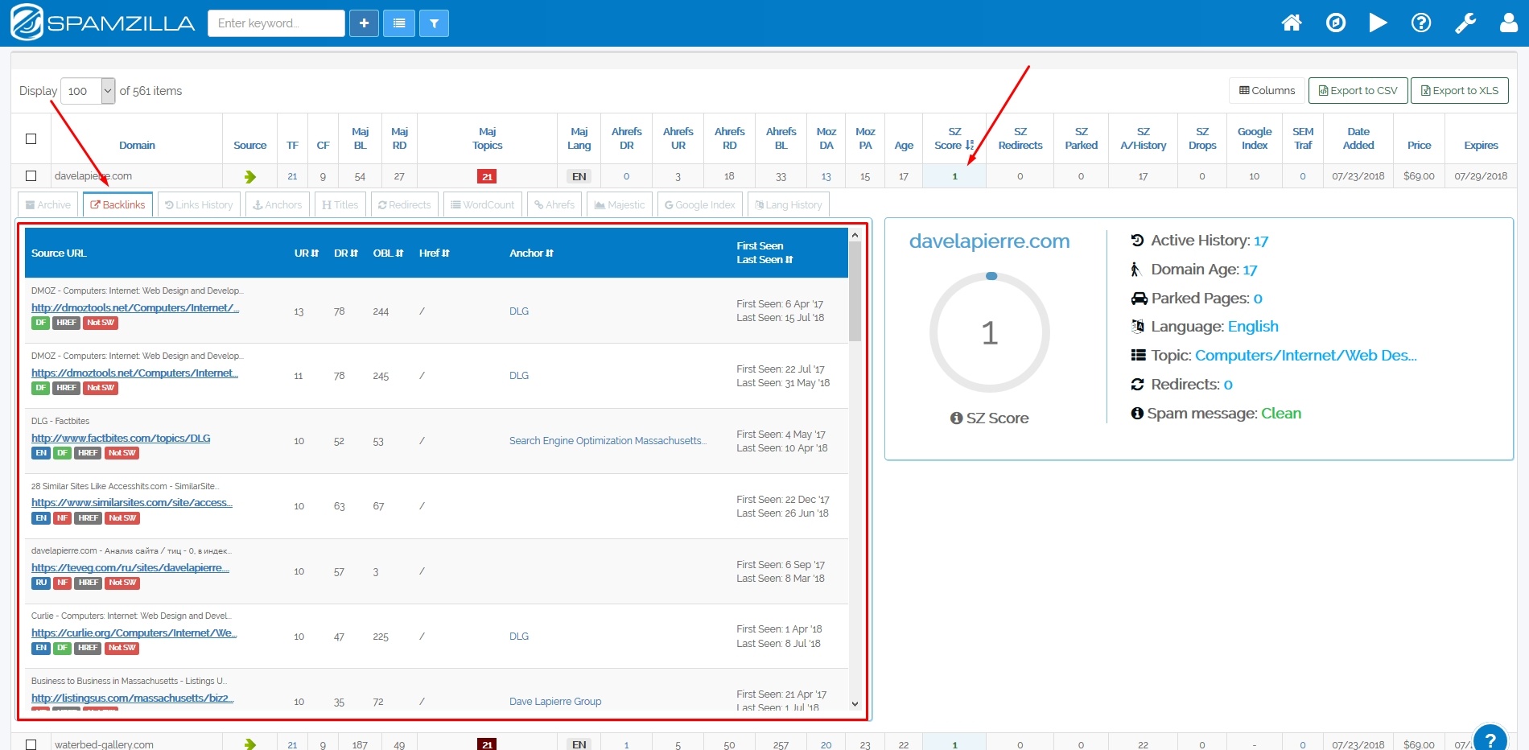The image size is (1529, 750).
Task: Click RU badge under teveg.com link
Action: pos(41,583)
